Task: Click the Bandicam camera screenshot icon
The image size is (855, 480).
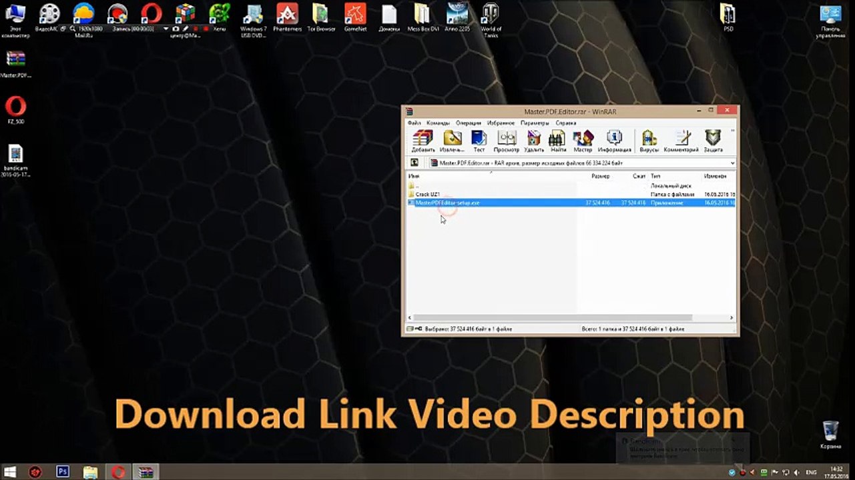Action: (x=176, y=29)
